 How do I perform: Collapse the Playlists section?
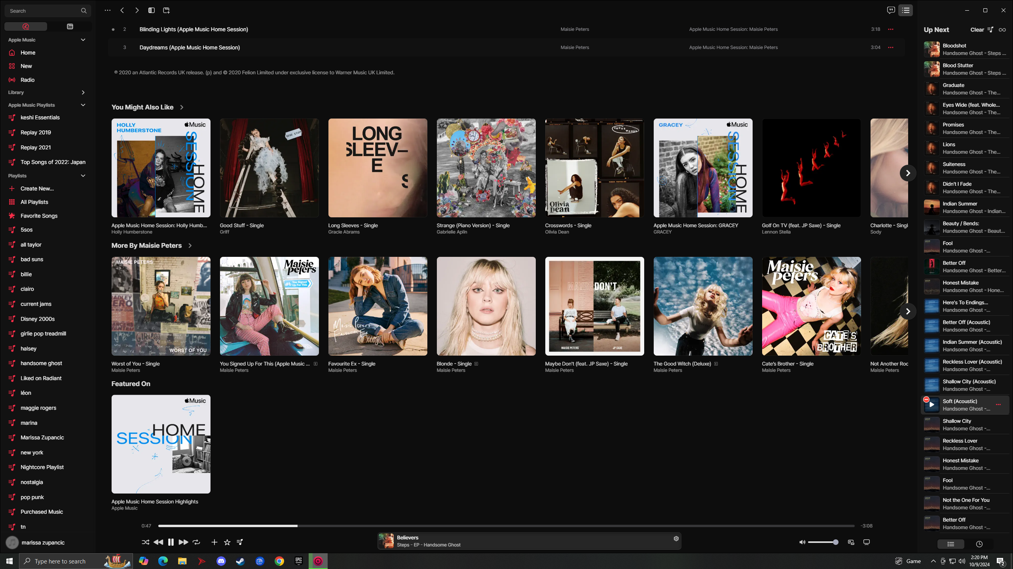pos(83,176)
